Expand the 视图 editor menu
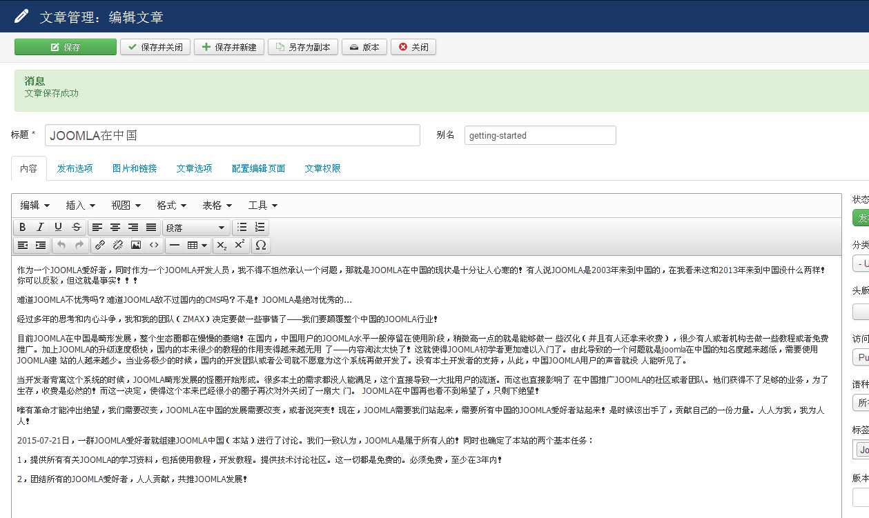869x518 pixels. (126, 206)
